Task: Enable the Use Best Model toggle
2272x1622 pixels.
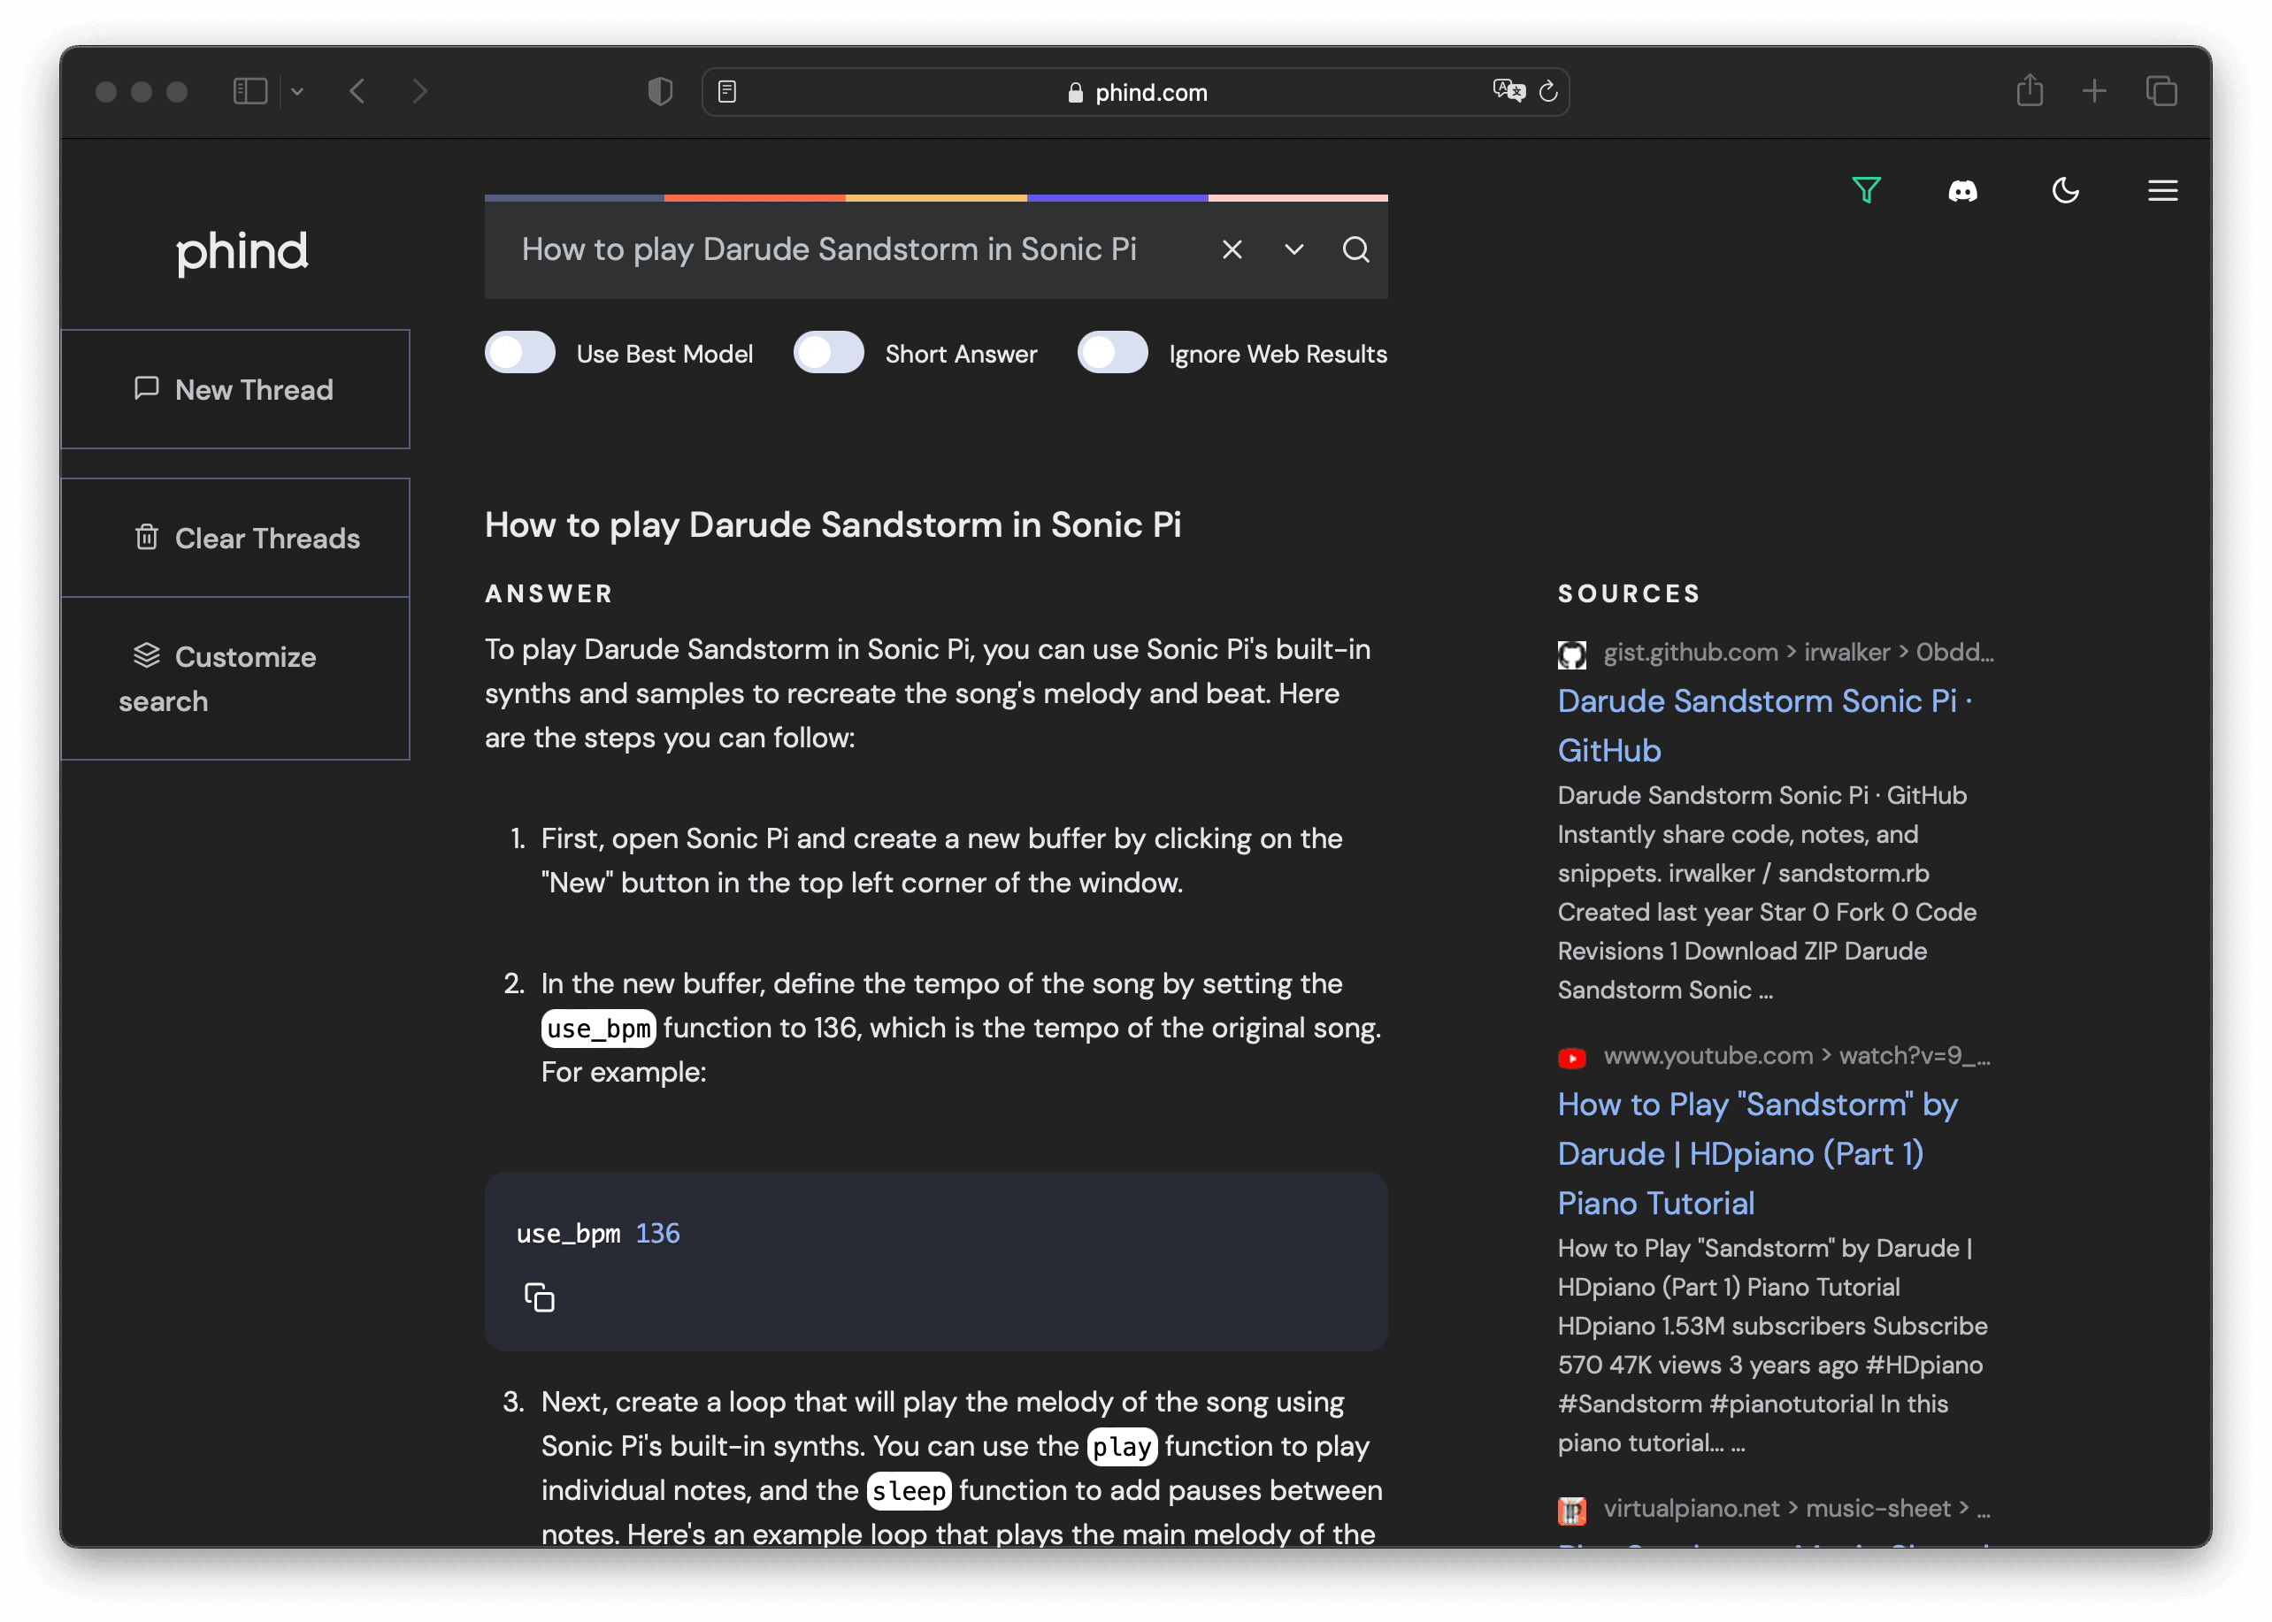Action: pos(521,353)
